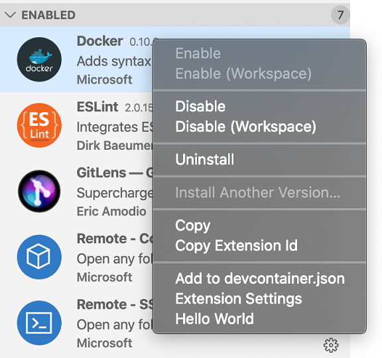
Task: Click 'Integrates ES' description of ESLint
Action: (x=115, y=127)
